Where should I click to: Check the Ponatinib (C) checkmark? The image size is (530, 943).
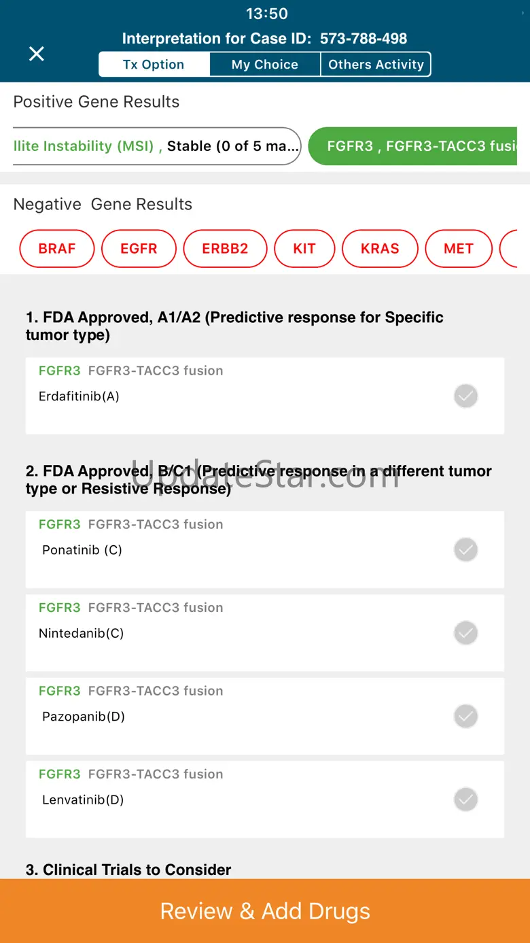point(465,549)
